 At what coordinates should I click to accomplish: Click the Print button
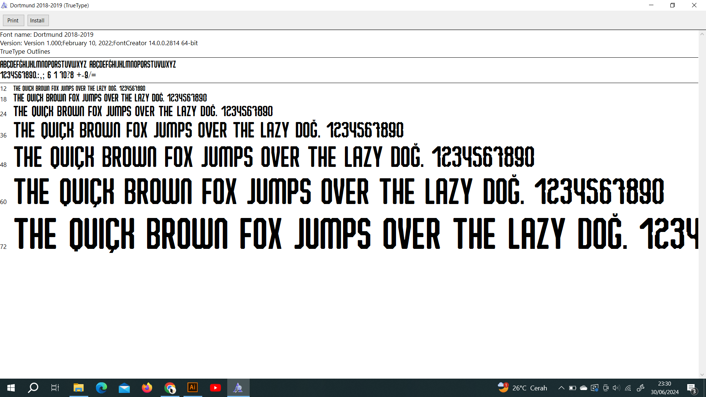(x=13, y=21)
